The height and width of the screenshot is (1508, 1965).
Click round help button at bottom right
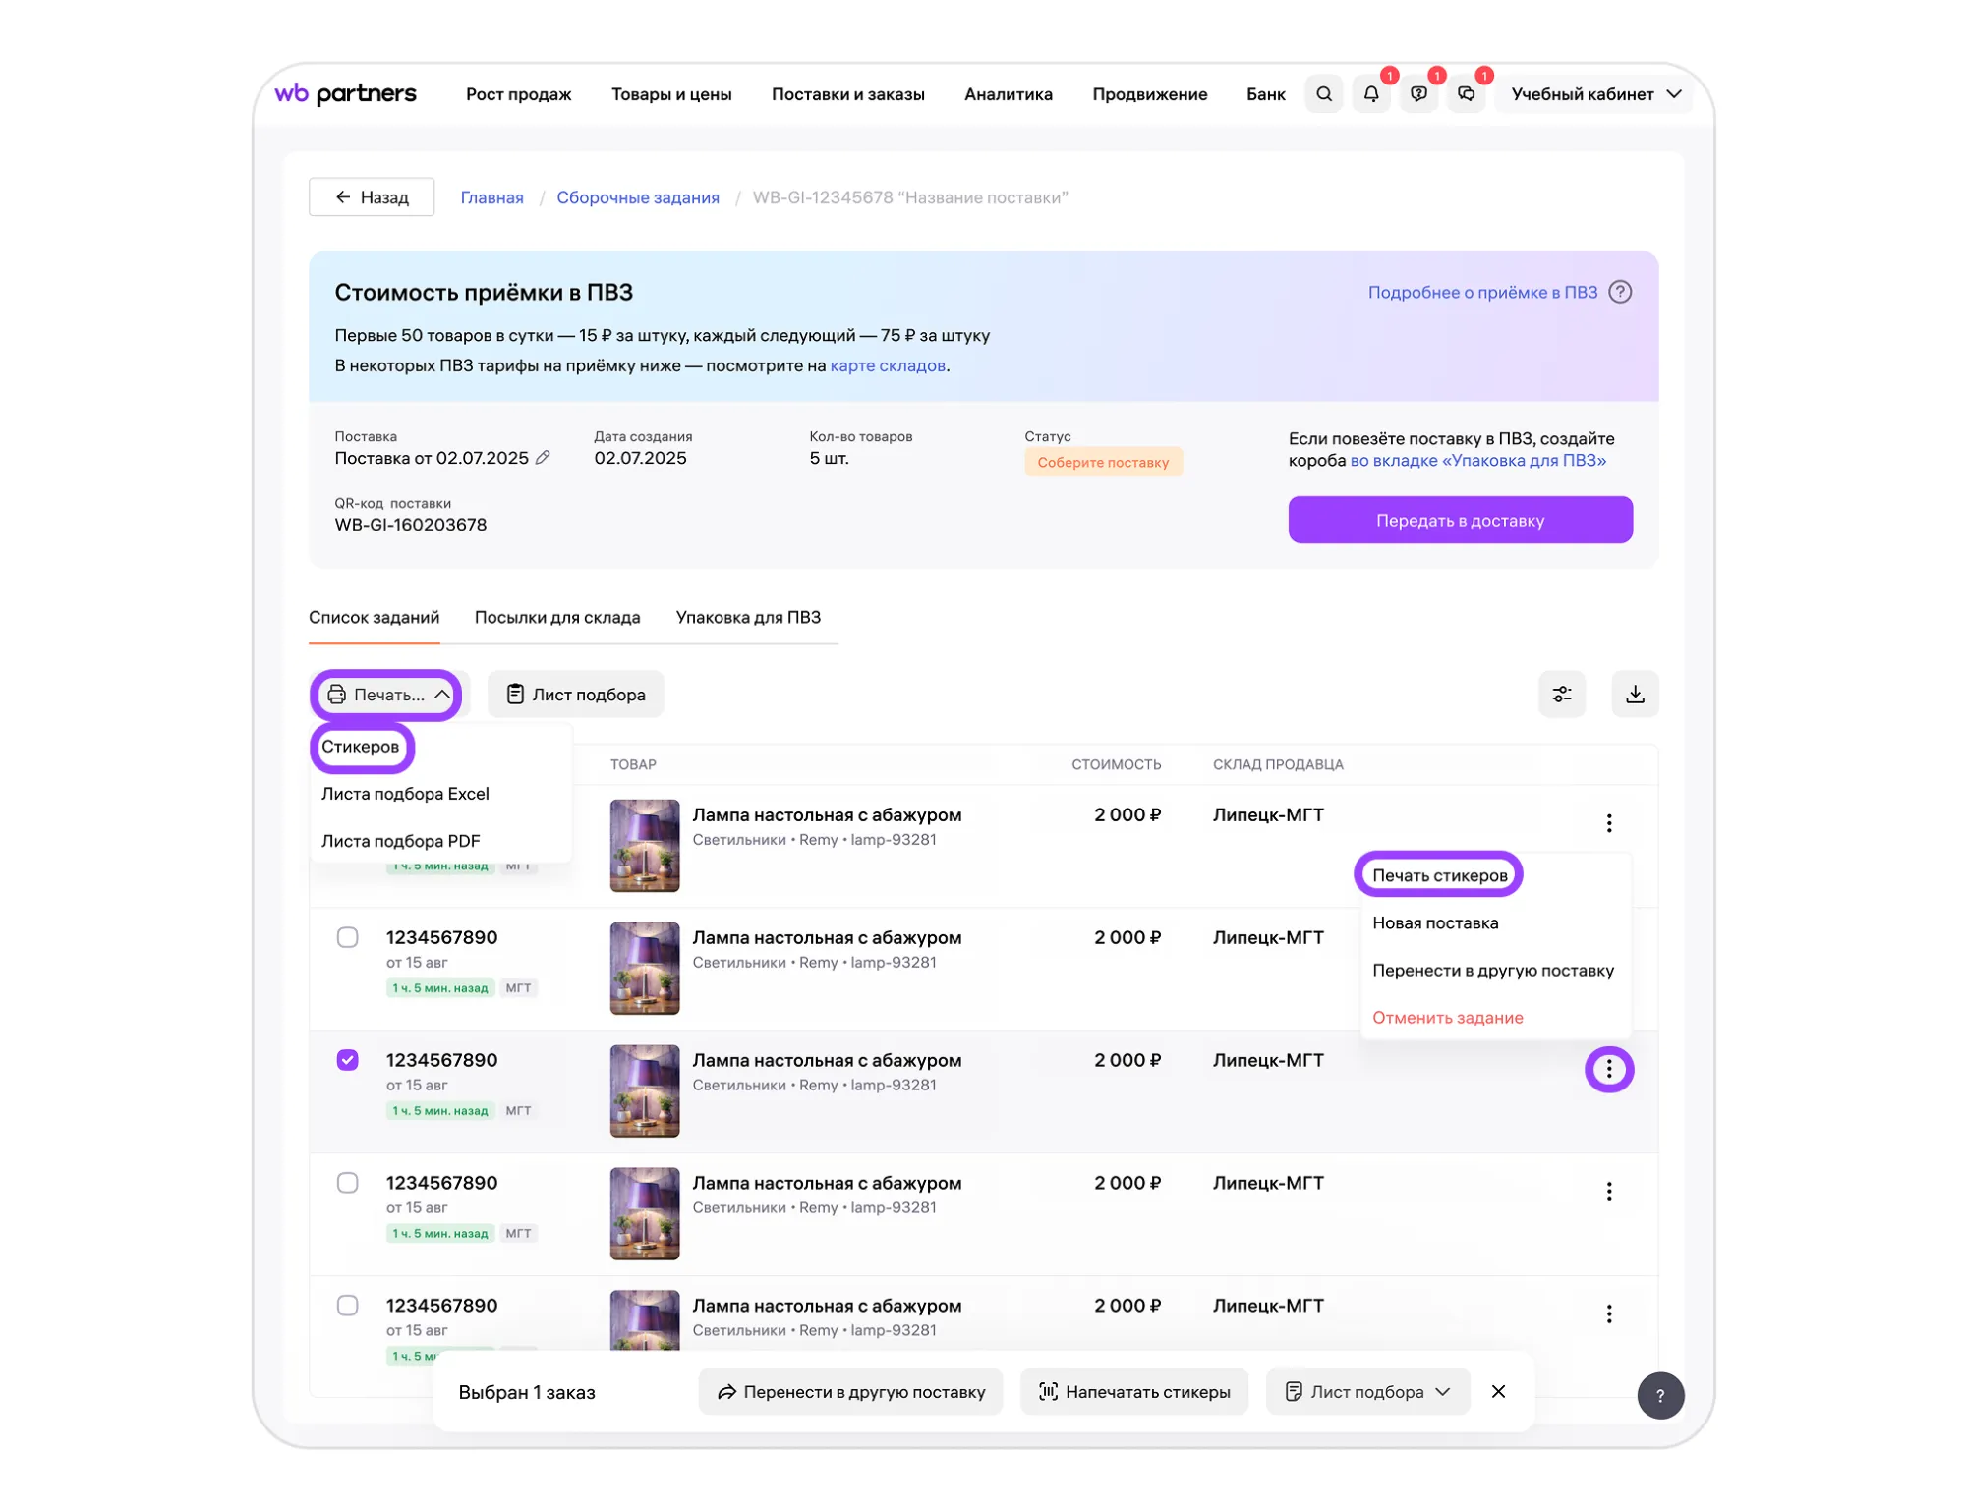(1659, 1395)
